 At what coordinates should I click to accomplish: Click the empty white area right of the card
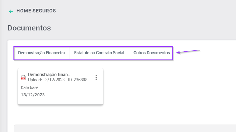tap(165, 87)
